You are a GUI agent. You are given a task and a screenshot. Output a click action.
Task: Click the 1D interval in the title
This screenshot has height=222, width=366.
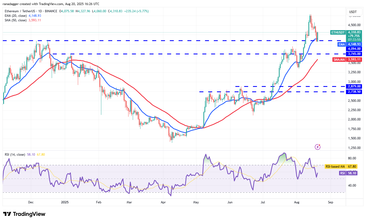click(x=42, y=11)
